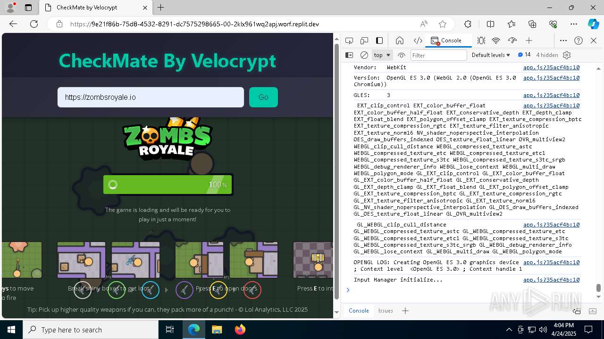This screenshot has height=339, width=604.
Task: Open Browser essentials heart icon
Action: coord(553,24)
